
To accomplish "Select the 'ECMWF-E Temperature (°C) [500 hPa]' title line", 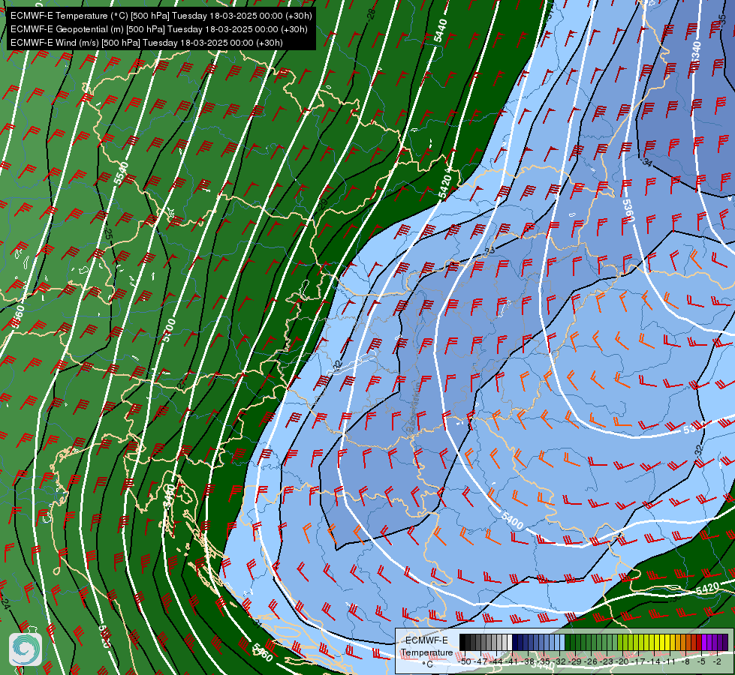I will point(161,16).
